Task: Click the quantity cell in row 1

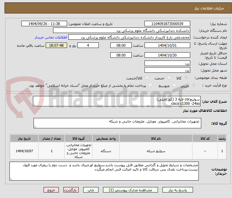Action: click(52, 151)
